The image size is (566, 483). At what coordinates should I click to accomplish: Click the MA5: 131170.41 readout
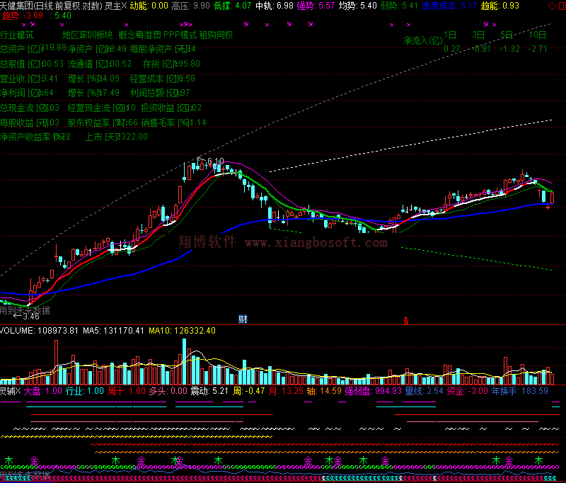[x=113, y=331]
